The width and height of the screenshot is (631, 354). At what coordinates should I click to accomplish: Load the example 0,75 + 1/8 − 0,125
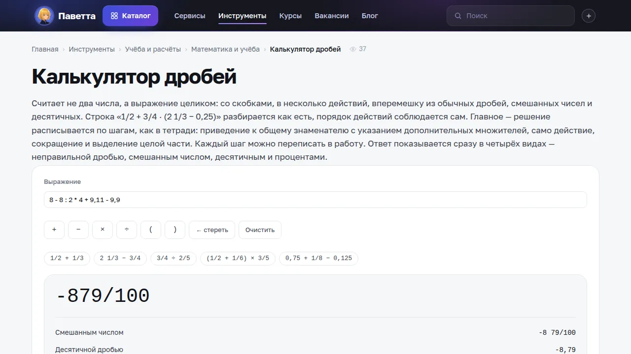pyautogui.click(x=319, y=258)
